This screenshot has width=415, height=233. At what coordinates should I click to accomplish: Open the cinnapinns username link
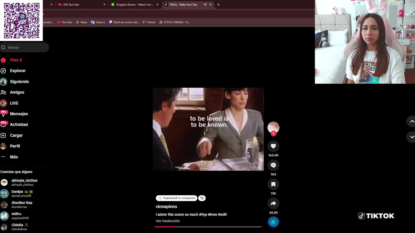pos(166,206)
